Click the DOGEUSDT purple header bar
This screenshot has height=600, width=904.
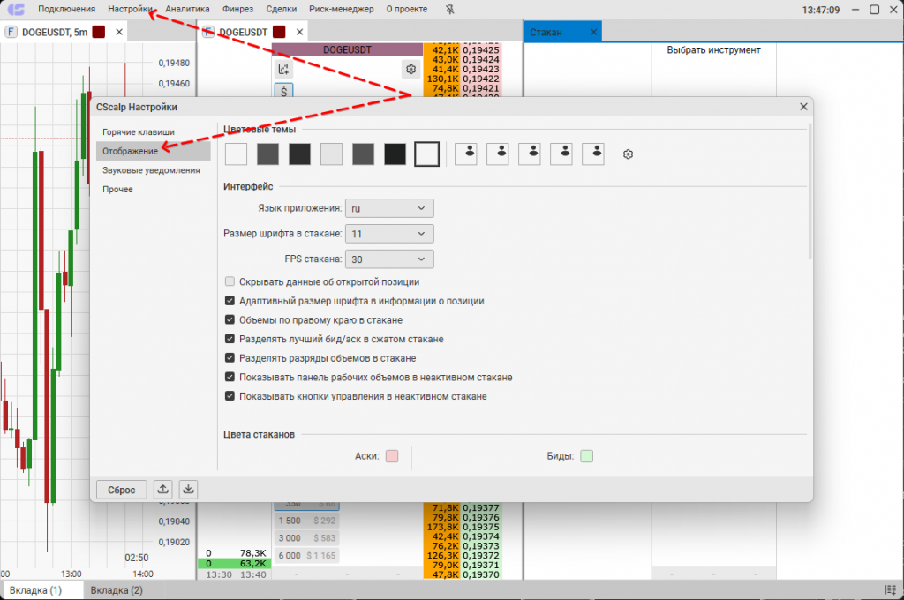click(x=347, y=49)
